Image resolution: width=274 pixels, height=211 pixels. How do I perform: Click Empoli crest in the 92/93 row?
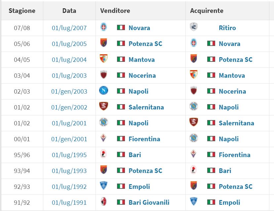click(104, 186)
